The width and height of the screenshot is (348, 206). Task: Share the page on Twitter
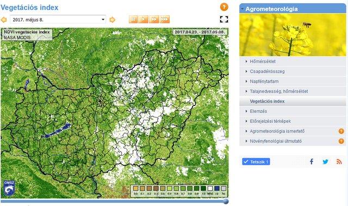click(325, 161)
